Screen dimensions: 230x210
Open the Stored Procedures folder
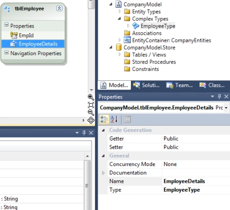click(x=154, y=62)
